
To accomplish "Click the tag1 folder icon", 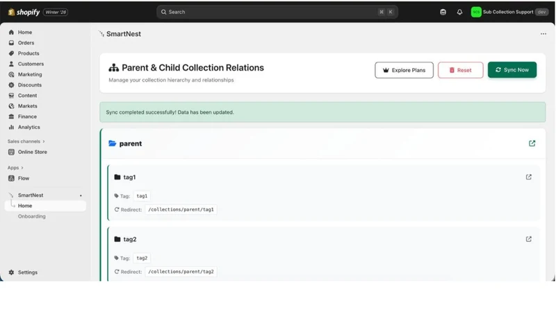I will coord(117,177).
